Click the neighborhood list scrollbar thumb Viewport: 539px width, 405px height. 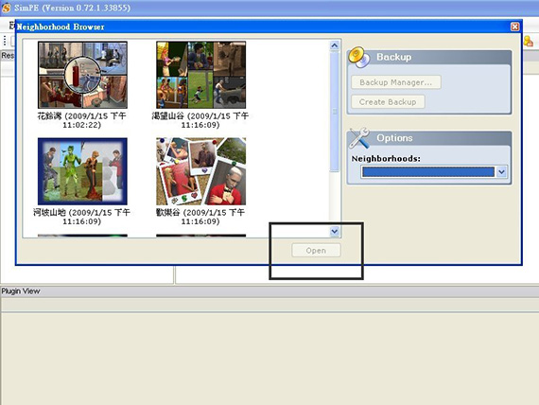(335, 111)
